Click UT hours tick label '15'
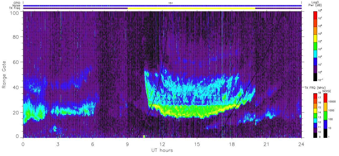Screen dimensions: 339x156 coord(197,144)
